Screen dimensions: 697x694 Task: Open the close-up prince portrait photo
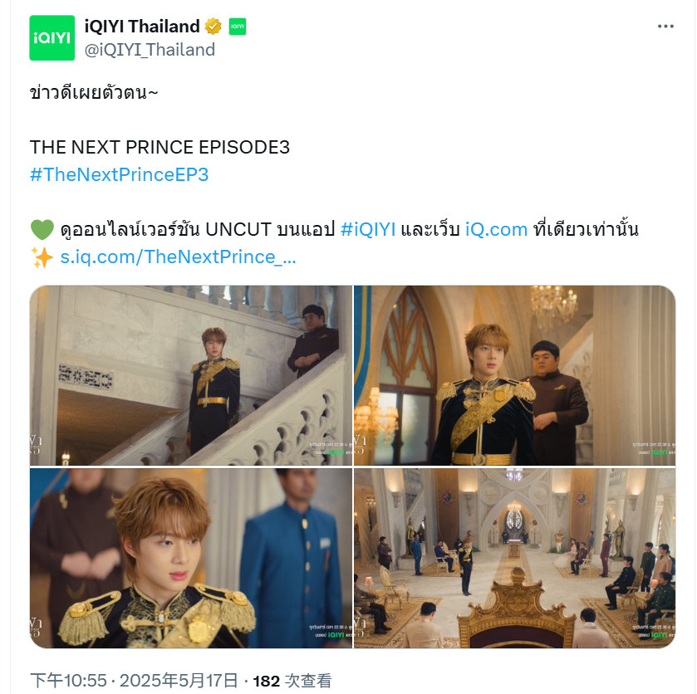pos(191,558)
